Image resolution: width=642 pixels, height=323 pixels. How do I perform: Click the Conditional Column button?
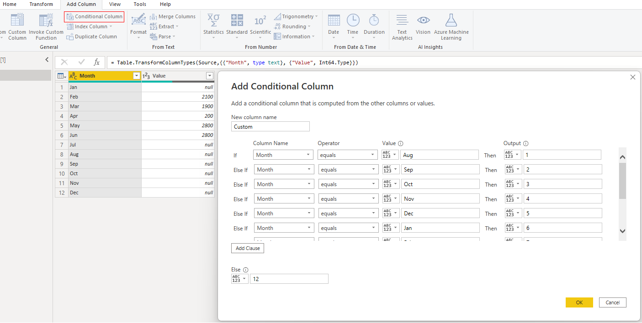tap(94, 16)
